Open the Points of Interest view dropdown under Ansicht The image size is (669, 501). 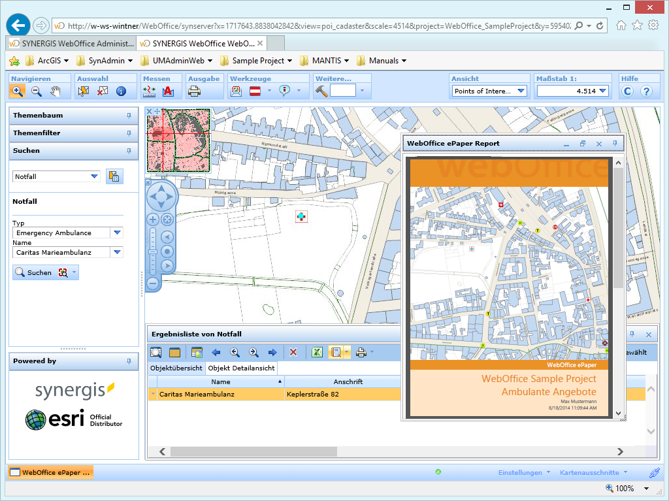coord(519,91)
